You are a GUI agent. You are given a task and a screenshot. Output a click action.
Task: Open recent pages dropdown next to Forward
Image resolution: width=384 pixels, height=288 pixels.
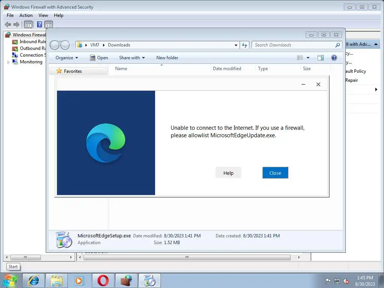[72, 45]
